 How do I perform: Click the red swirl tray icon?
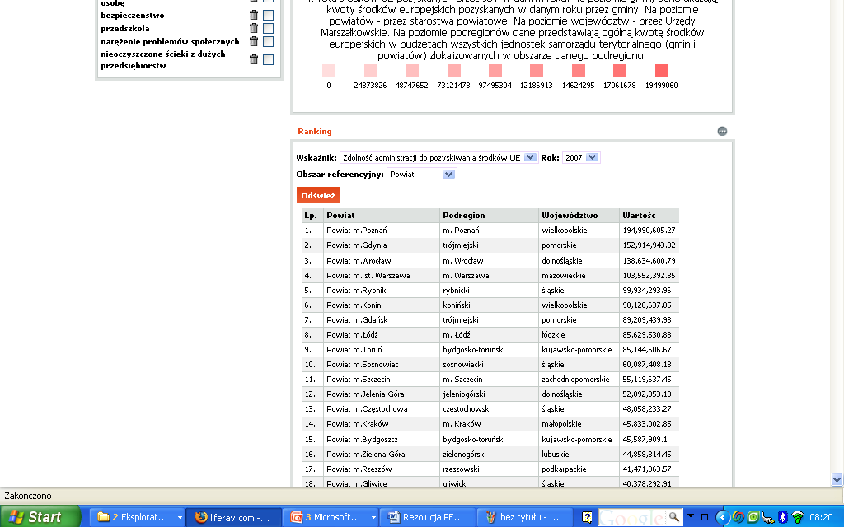738,517
